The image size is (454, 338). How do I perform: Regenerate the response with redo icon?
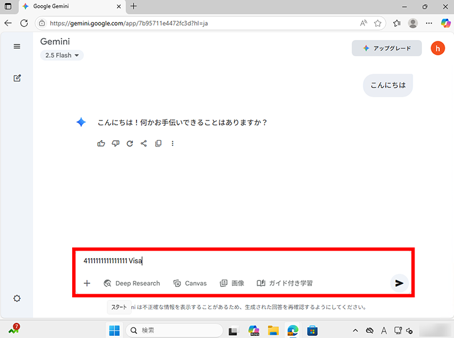pyautogui.click(x=130, y=143)
